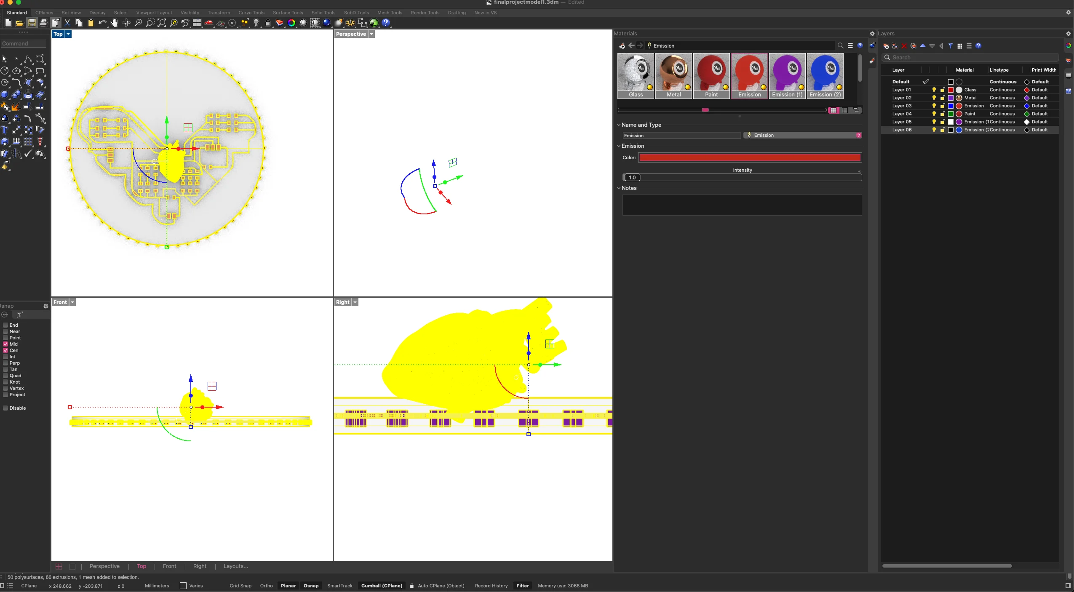Open the Front viewport dropdown arrow

click(x=72, y=302)
